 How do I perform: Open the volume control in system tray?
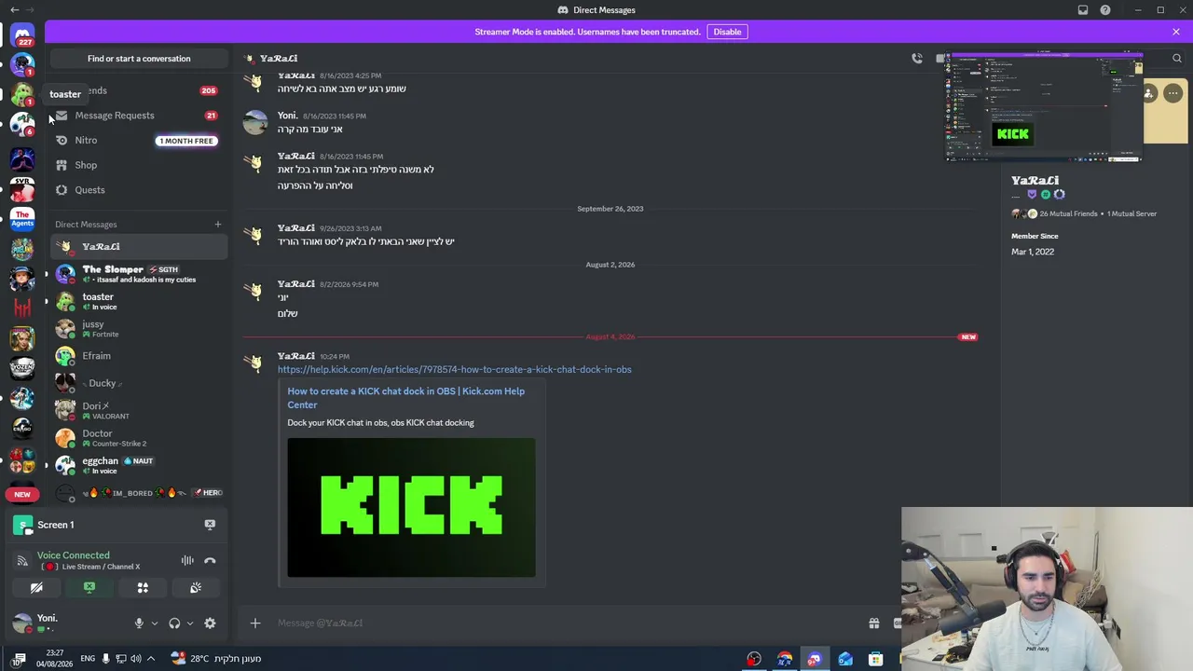136,659
